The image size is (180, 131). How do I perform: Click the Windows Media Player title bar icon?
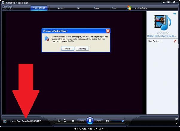coord(3,2)
